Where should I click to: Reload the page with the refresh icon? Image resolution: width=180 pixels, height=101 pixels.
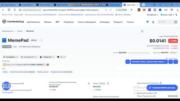click(15, 10)
